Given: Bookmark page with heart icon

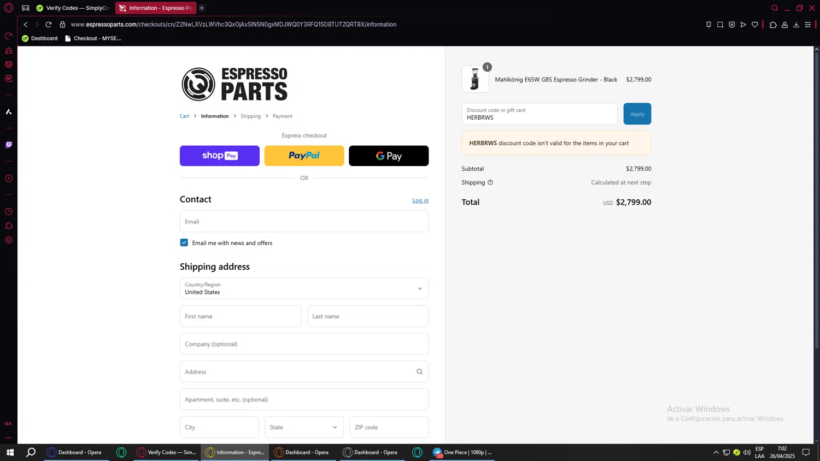Looking at the screenshot, I should pos(755,25).
